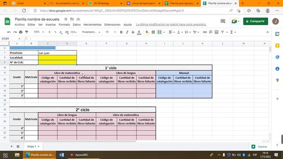Open the text color picker

[139, 32]
